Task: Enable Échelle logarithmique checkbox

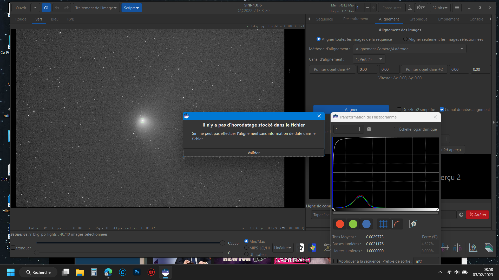Action: tap(396, 129)
